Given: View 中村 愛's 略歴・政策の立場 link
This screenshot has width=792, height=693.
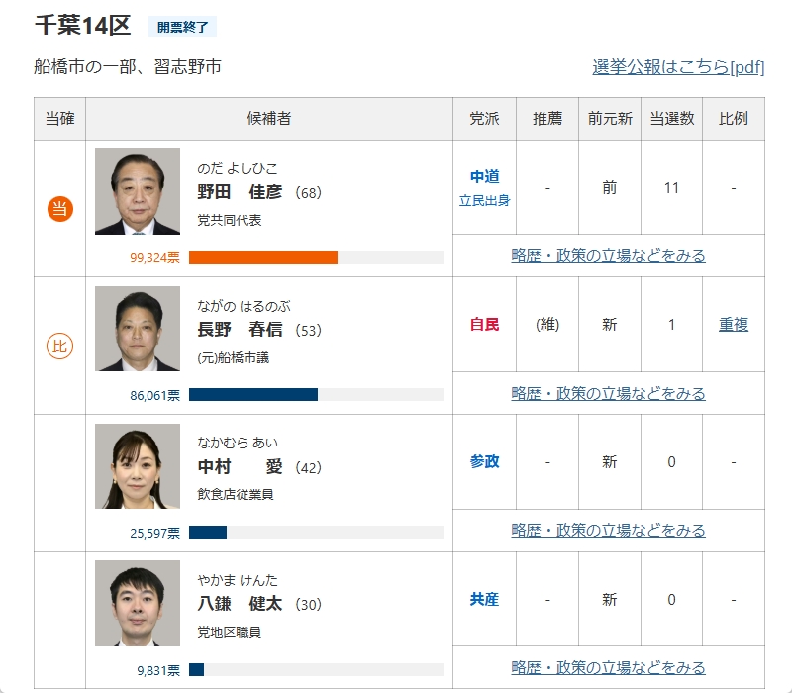Looking at the screenshot, I should (x=608, y=531).
